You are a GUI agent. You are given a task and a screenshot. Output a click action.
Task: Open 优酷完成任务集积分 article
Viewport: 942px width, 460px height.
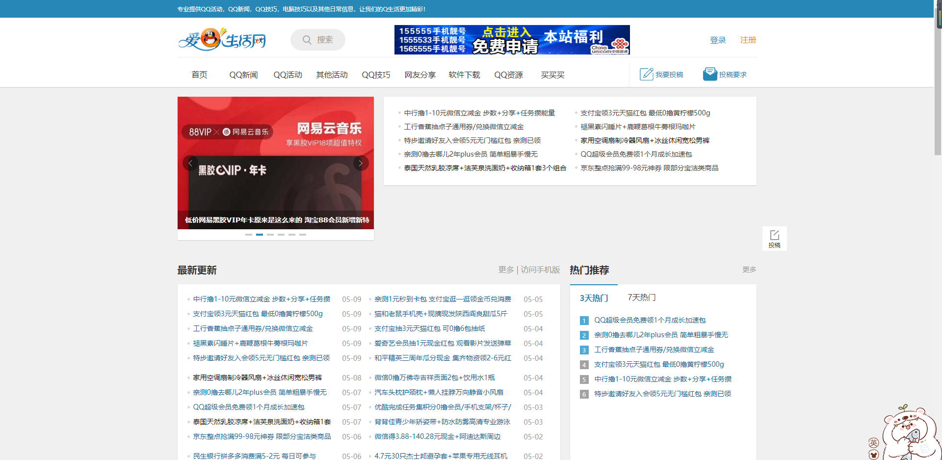pos(443,407)
